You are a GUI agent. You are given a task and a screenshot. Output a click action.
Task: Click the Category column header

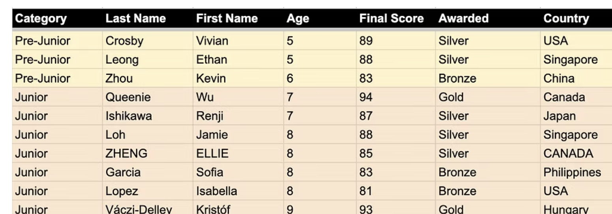click(41, 19)
